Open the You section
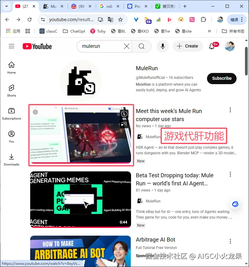This screenshot has height=267, width=249. point(12,137)
